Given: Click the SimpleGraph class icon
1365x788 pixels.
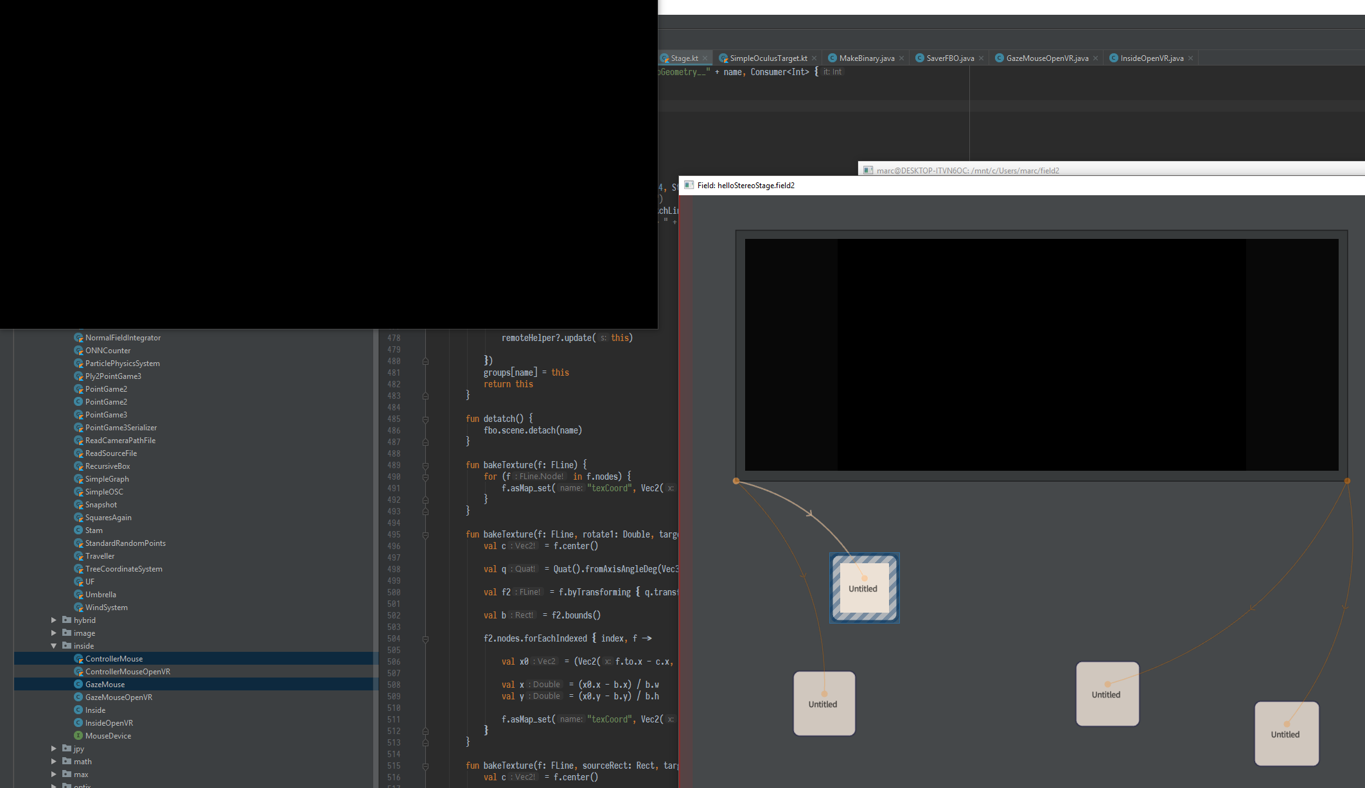Looking at the screenshot, I should pos(78,479).
